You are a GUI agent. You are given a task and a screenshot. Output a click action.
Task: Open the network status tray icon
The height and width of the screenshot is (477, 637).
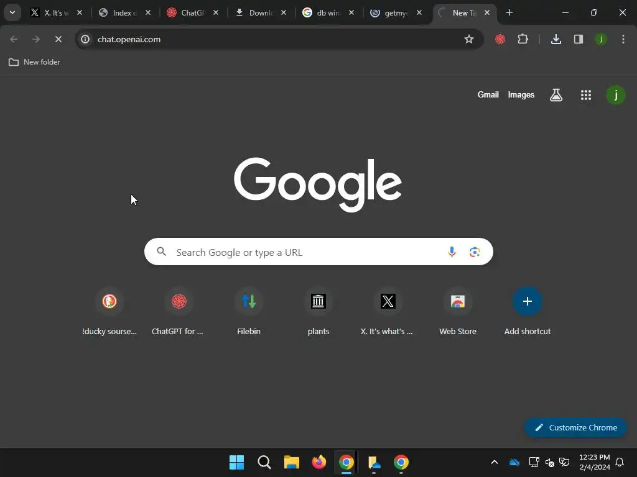[x=534, y=462]
